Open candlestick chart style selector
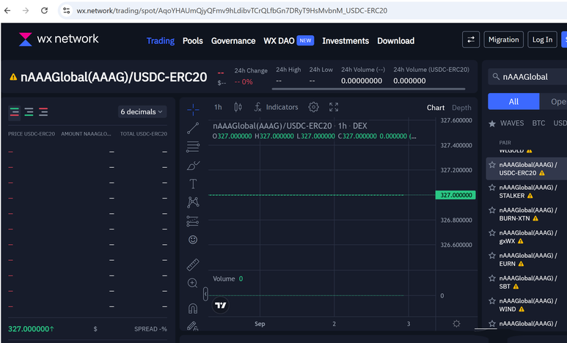The width and height of the screenshot is (567, 343). tap(238, 107)
